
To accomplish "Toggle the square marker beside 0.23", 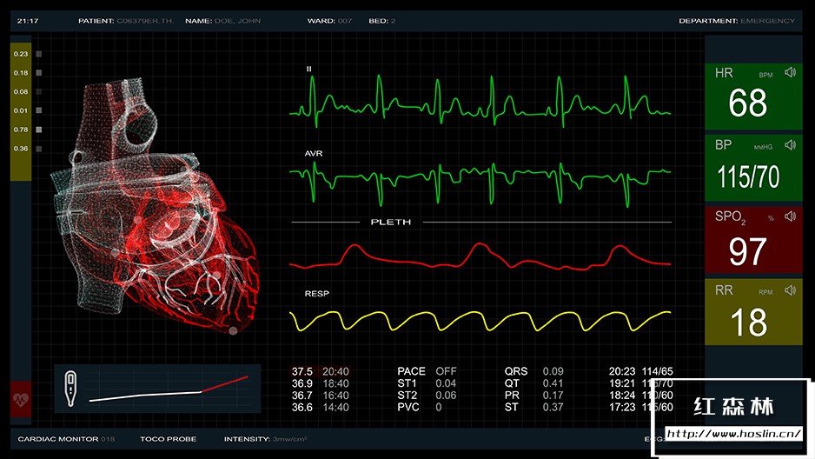I will (x=39, y=54).
